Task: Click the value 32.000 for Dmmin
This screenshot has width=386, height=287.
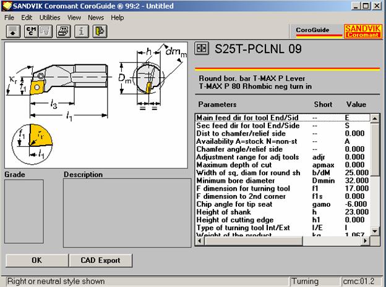Action: pos(357,181)
